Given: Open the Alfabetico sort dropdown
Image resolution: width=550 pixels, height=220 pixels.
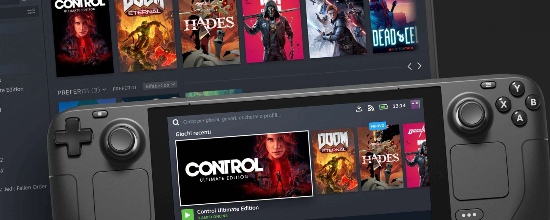Looking at the screenshot, I should pos(160,85).
